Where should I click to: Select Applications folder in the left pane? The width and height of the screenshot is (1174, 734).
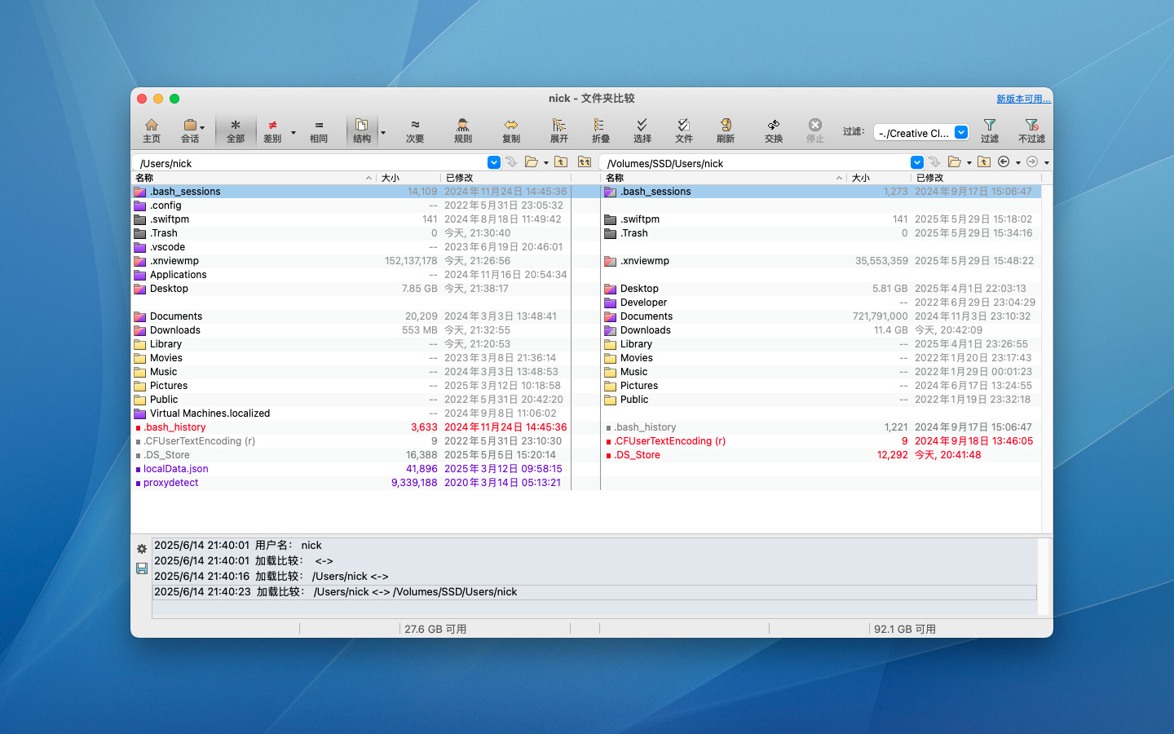pyautogui.click(x=351, y=275)
